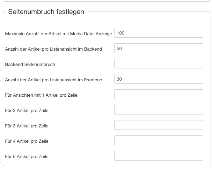Click the Listenansicht im Frontend label

pos(54,80)
